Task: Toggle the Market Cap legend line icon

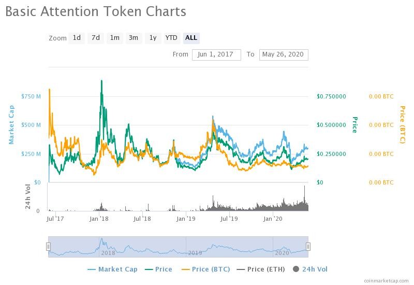Action: [x=92, y=269]
